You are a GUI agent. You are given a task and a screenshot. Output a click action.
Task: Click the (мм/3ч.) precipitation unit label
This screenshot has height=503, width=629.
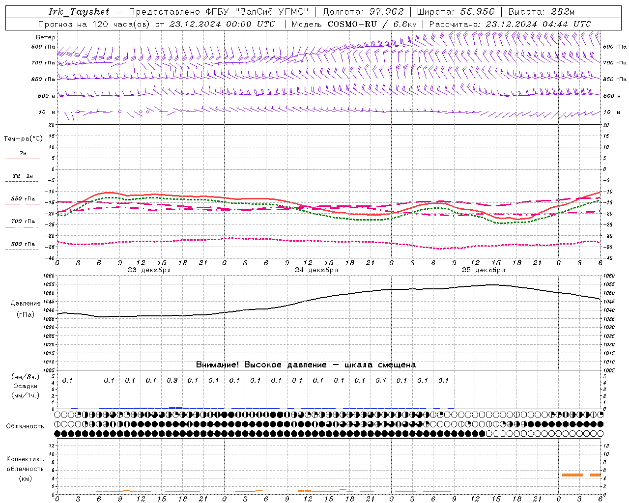(x=26, y=377)
